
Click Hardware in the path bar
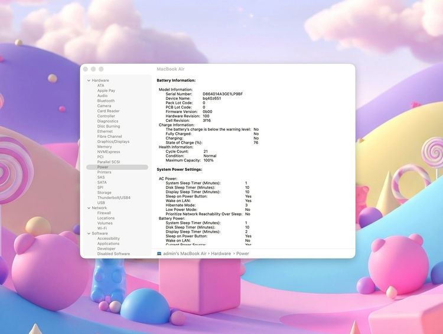point(221,254)
